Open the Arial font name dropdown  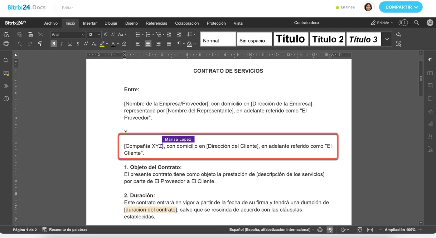(x=68, y=35)
